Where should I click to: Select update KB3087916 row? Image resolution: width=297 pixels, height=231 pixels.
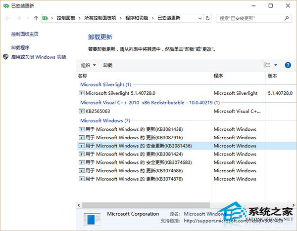click(187, 138)
